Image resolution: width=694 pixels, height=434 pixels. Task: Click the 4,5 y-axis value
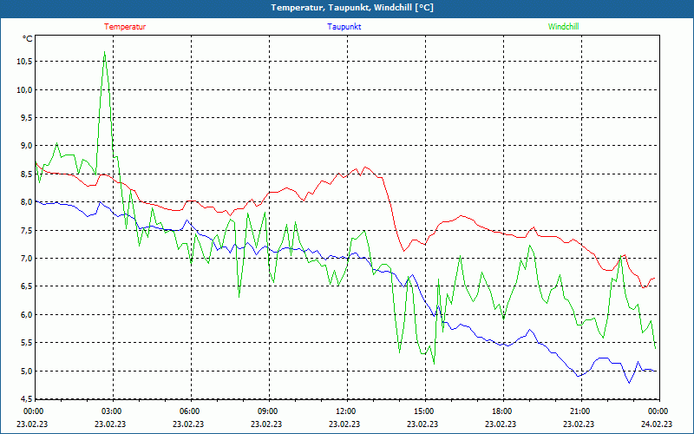(26, 399)
